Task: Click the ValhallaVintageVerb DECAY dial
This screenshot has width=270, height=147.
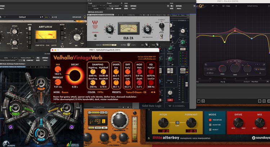Action: 75,75
